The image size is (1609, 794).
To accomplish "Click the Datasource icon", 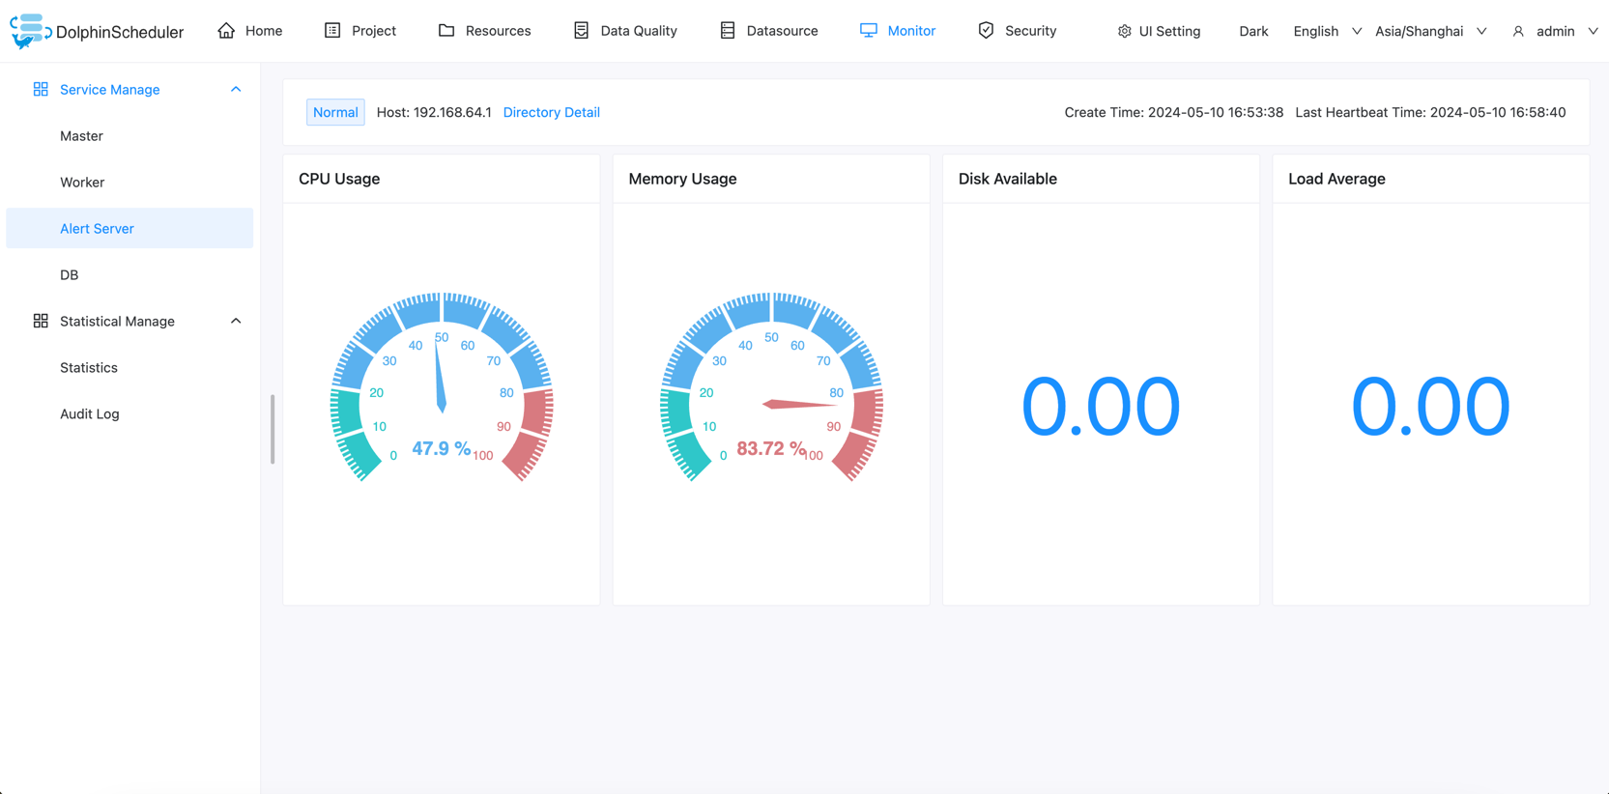I will 728,31.
